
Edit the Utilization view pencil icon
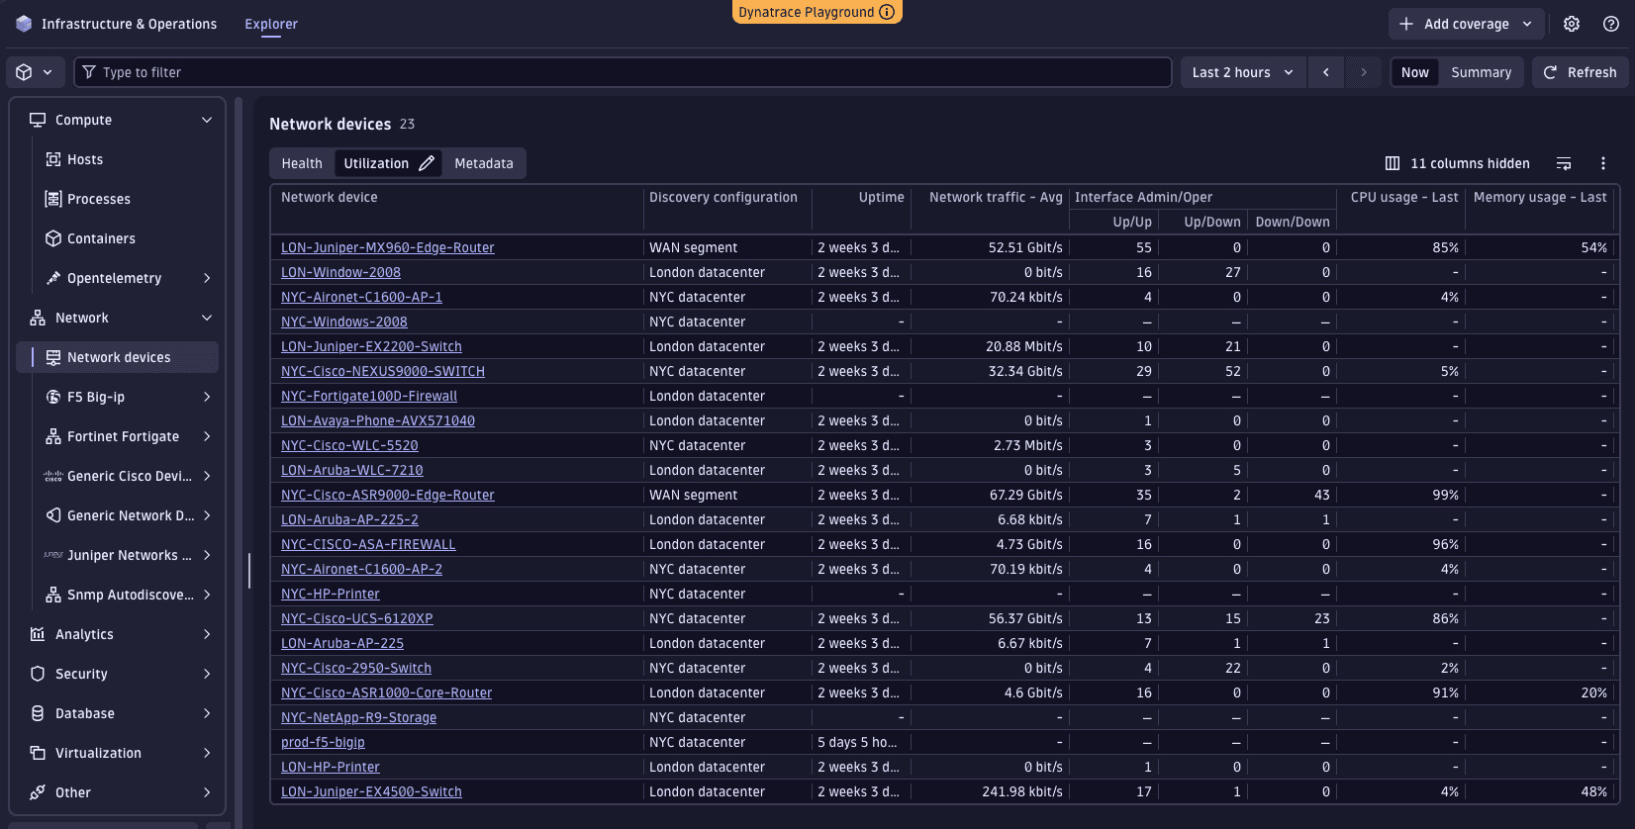click(427, 163)
